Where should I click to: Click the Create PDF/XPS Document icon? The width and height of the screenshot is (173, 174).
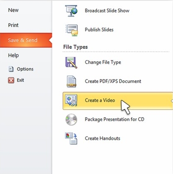point(71,82)
